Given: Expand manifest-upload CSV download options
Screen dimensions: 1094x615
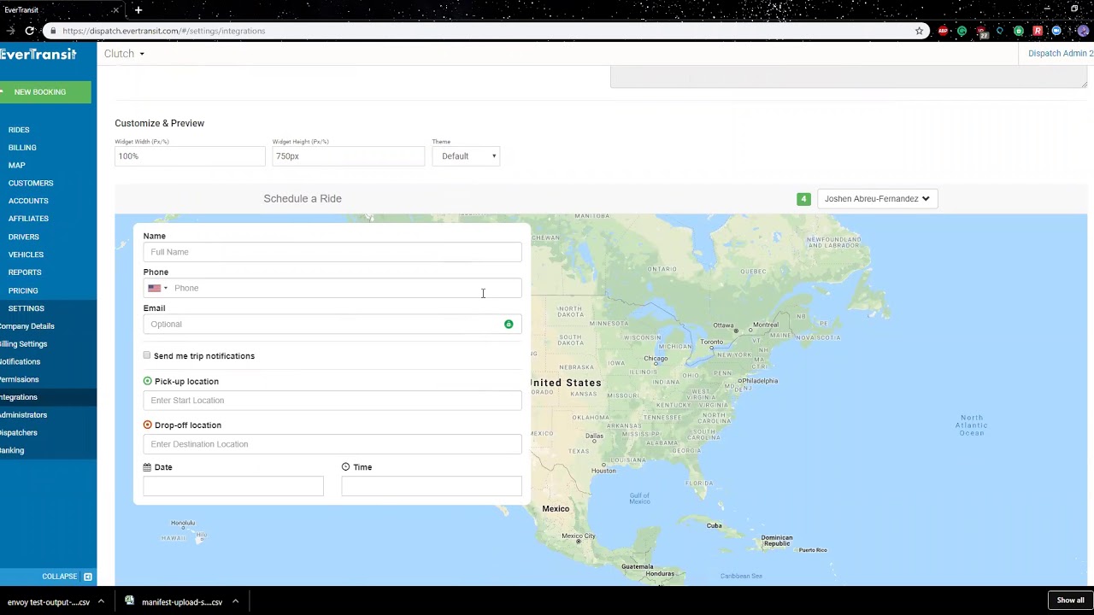Looking at the screenshot, I should 235,601.
